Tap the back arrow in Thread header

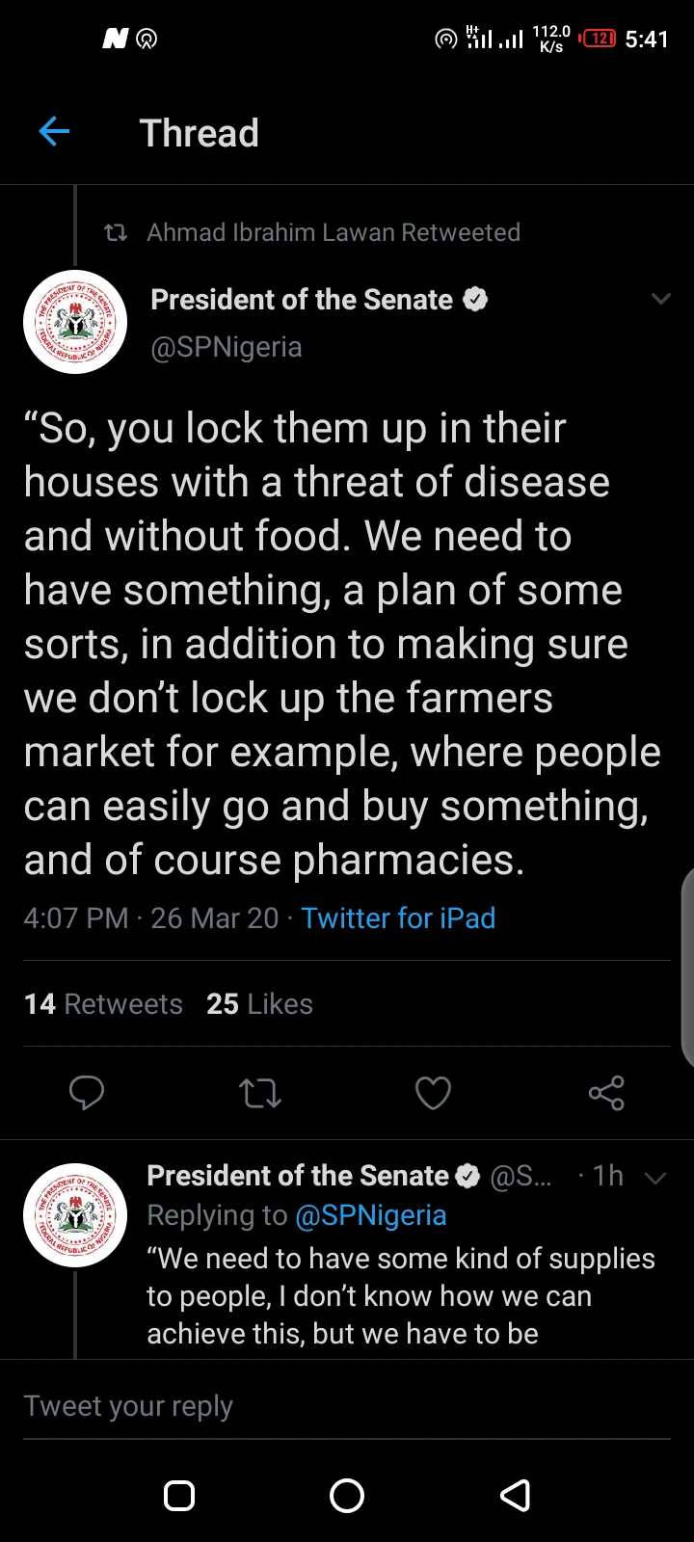[54, 132]
